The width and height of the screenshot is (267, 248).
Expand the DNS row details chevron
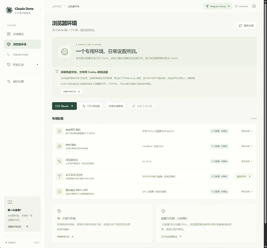point(247,146)
